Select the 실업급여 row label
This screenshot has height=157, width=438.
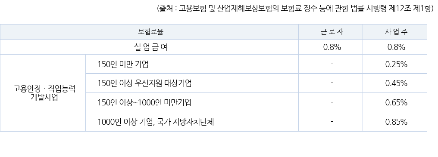pyautogui.click(x=151, y=47)
